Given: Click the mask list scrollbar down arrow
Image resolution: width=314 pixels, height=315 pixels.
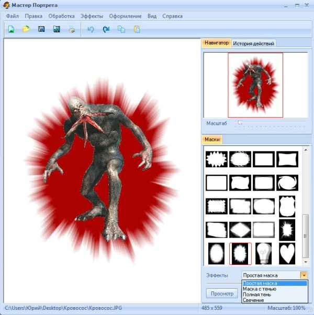Looking at the screenshot, I should [306, 262].
